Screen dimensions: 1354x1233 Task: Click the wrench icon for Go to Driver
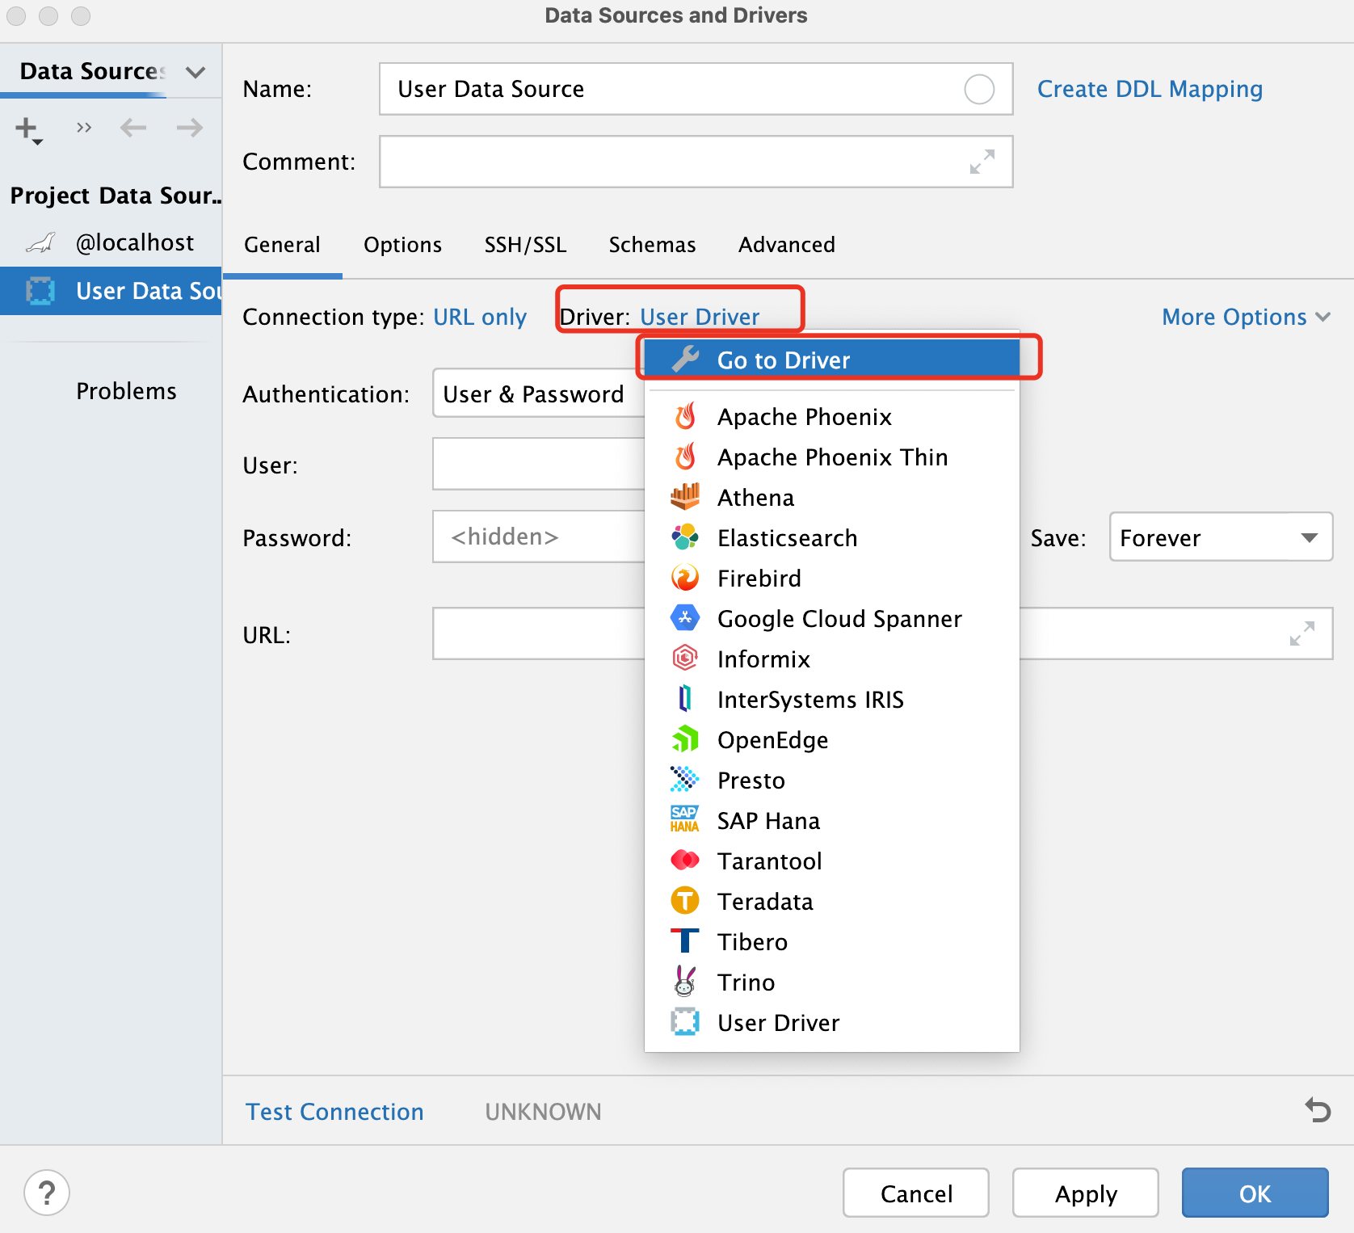pyautogui.click(x=685, y=360)
